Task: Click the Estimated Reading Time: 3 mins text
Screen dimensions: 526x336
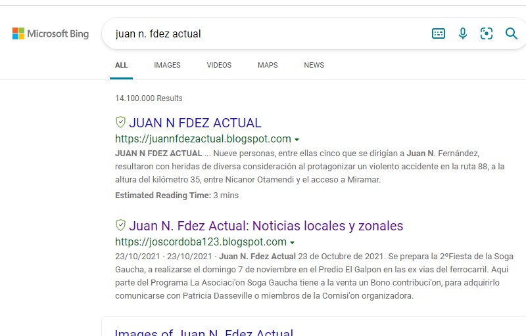Action: (177, 196)
